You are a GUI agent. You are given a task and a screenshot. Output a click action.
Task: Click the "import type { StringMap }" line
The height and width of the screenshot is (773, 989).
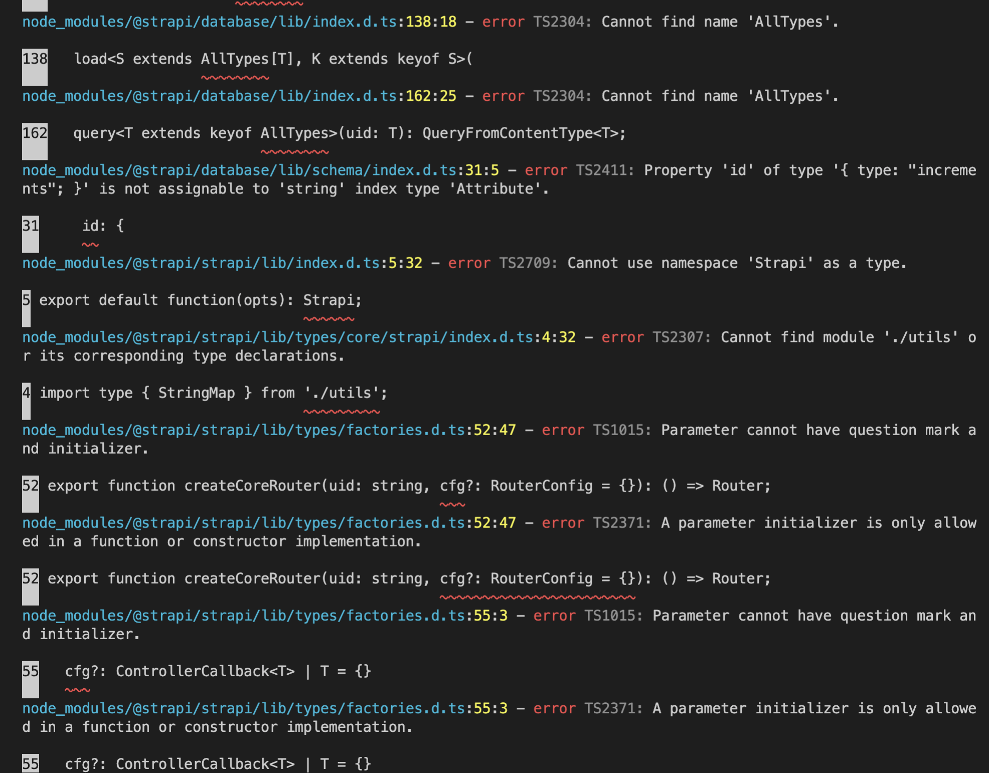coord(214,393)
